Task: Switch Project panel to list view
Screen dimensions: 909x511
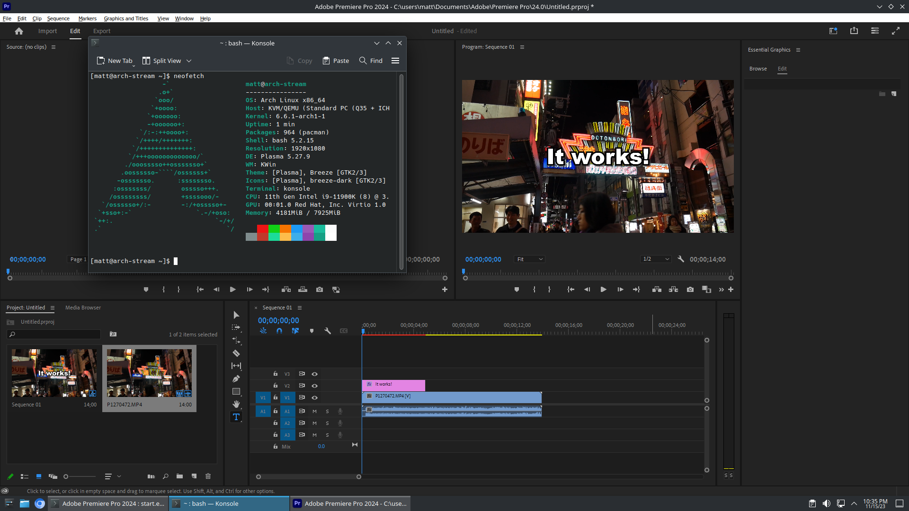Action: [25, 476]
